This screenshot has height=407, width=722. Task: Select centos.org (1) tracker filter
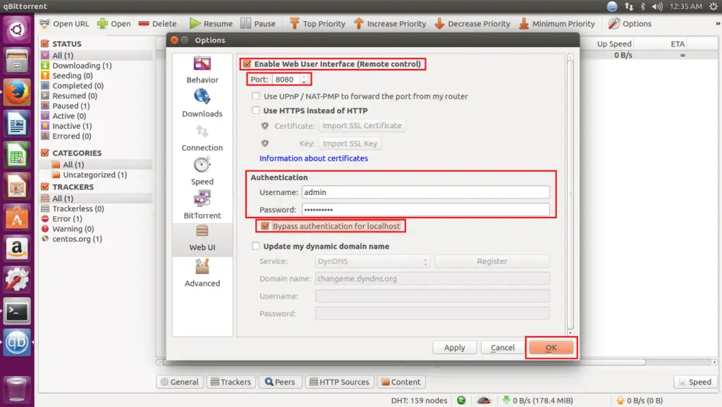(x=77, y=239)
